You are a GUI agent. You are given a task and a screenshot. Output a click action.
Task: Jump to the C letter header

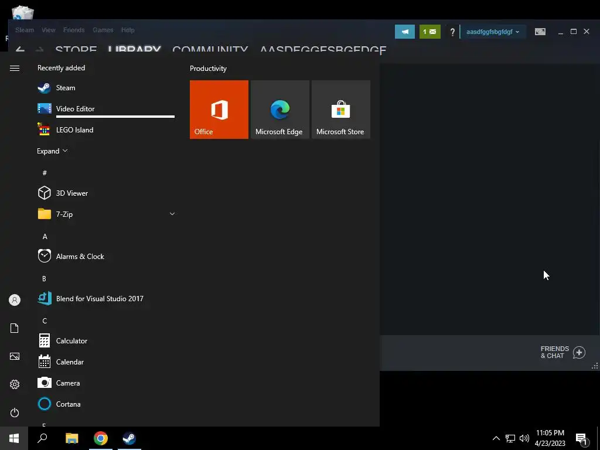click(45, 321)
